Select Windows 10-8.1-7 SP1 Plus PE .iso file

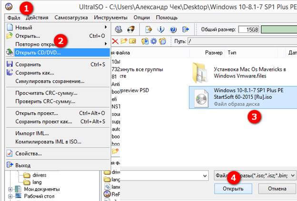[x=243, y=97]
